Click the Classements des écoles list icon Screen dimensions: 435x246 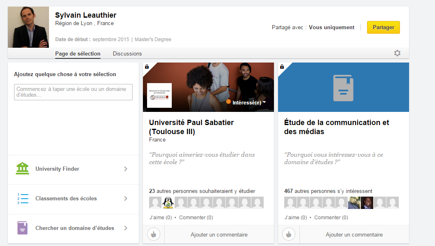tap(22, 199)
